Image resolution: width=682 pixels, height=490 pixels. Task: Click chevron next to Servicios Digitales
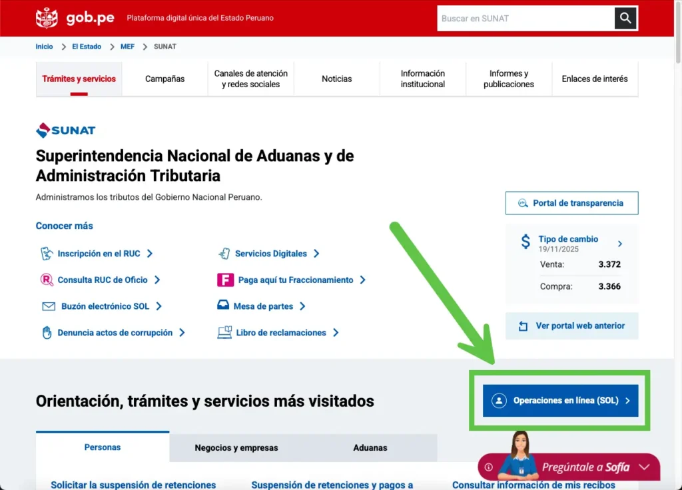pos(316,254)
